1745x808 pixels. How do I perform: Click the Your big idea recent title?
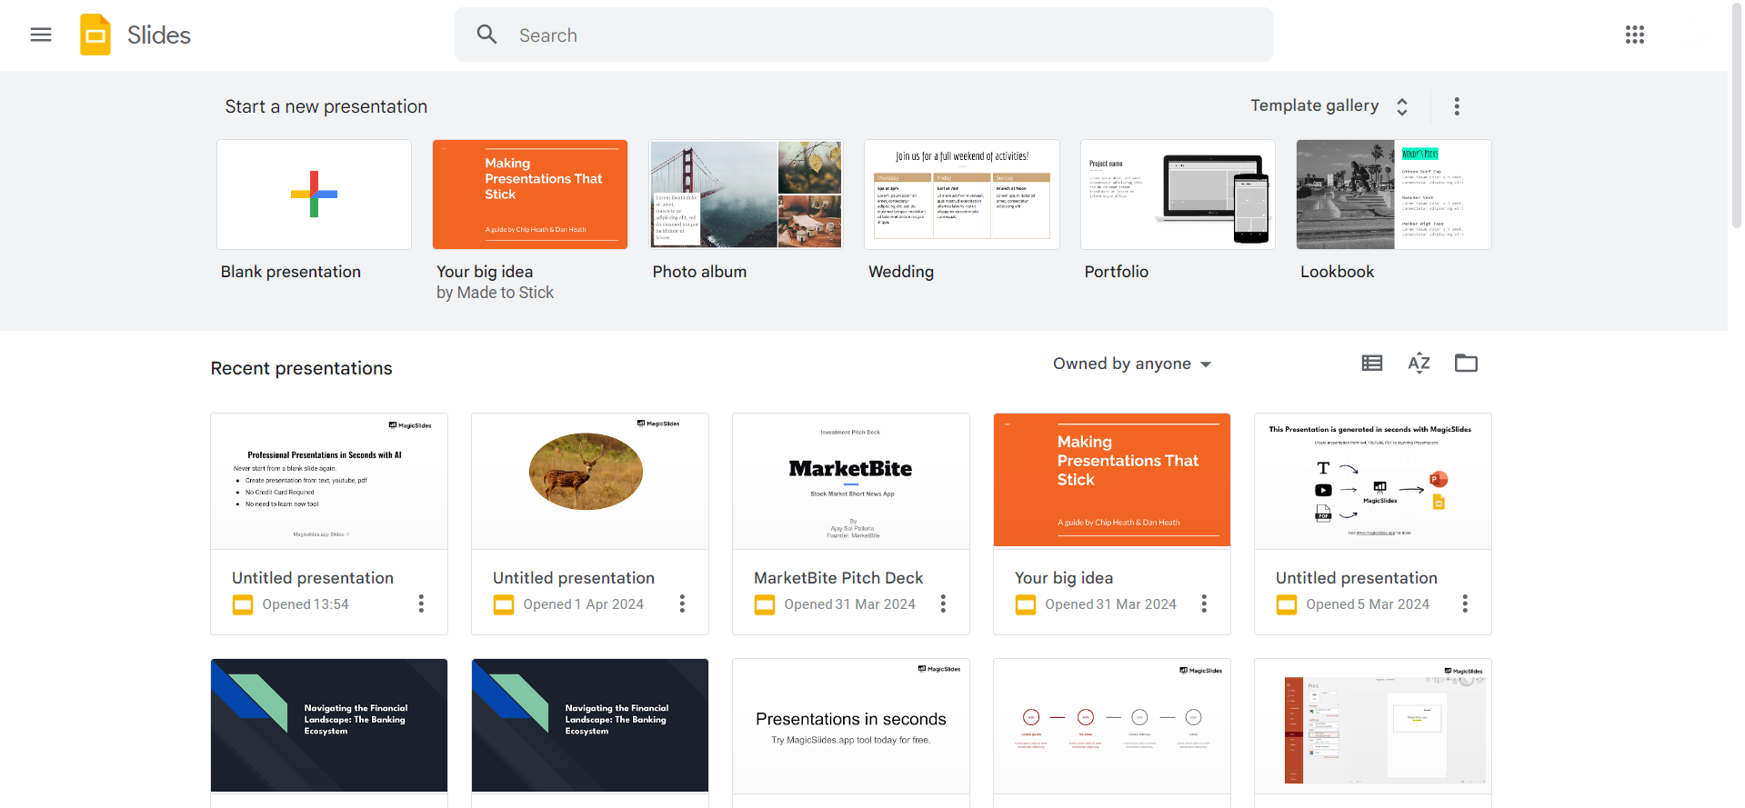pos(1064,578)
